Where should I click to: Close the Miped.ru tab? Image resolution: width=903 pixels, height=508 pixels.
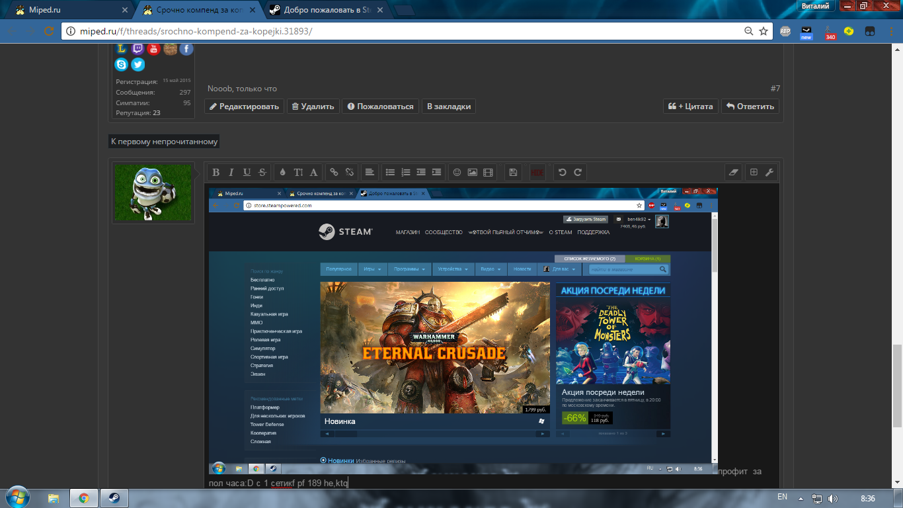(x=124, y=10)
